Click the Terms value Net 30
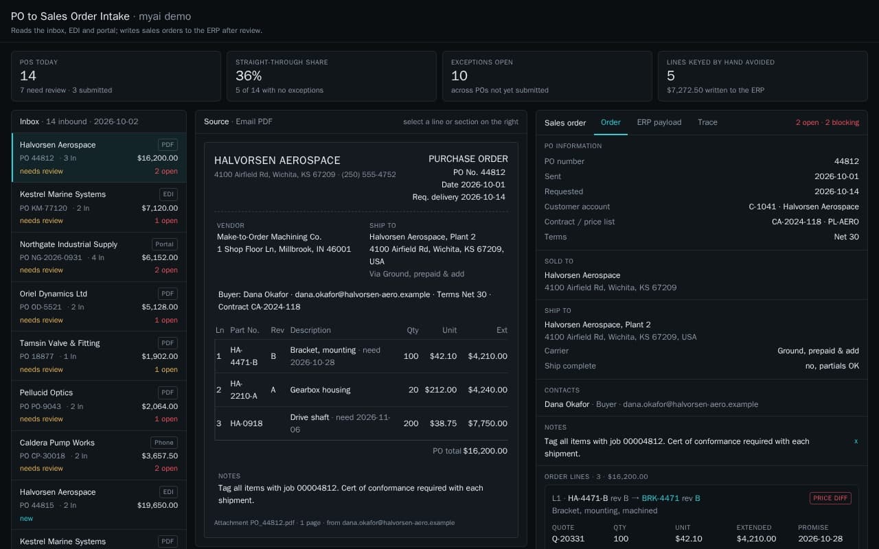 point(847,237)
